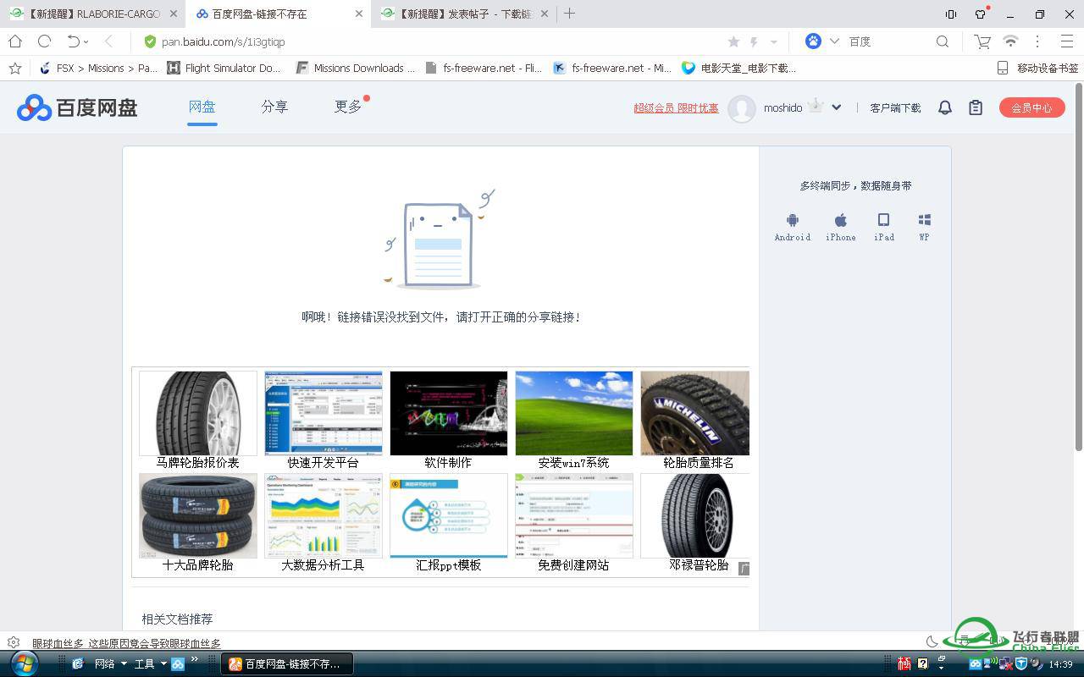1084x677 pixels.
Task: Go back with the back arrow
Action: 108,41
